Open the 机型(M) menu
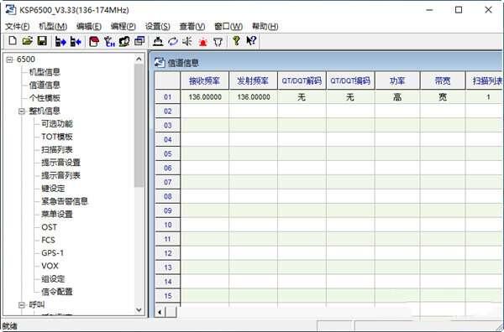 pyautogui.click(x=53, y=26)
